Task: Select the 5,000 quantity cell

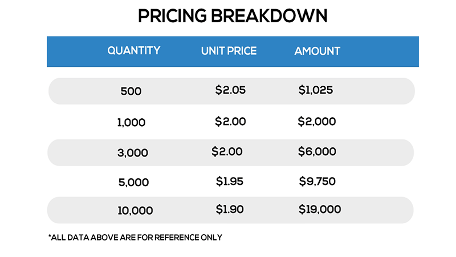Action: tap(134, 183)
